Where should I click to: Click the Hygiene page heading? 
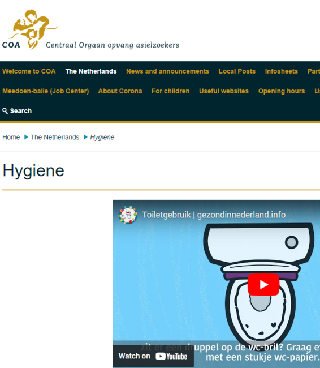pos(33,170)
